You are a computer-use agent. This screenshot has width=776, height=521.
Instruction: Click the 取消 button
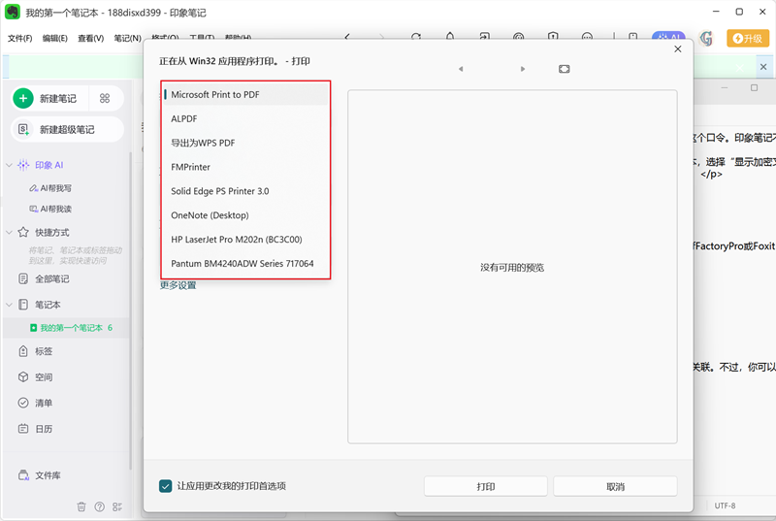point(615,487)
